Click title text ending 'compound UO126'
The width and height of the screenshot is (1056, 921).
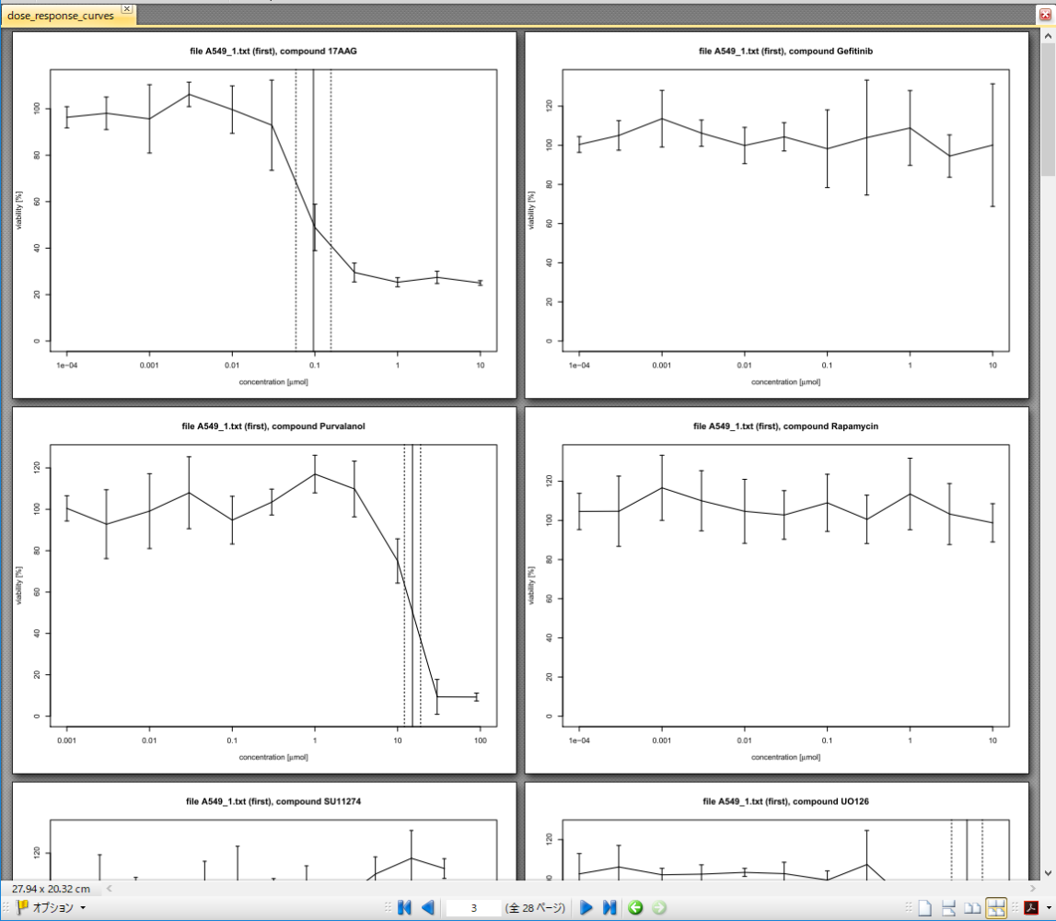(786, 802)
